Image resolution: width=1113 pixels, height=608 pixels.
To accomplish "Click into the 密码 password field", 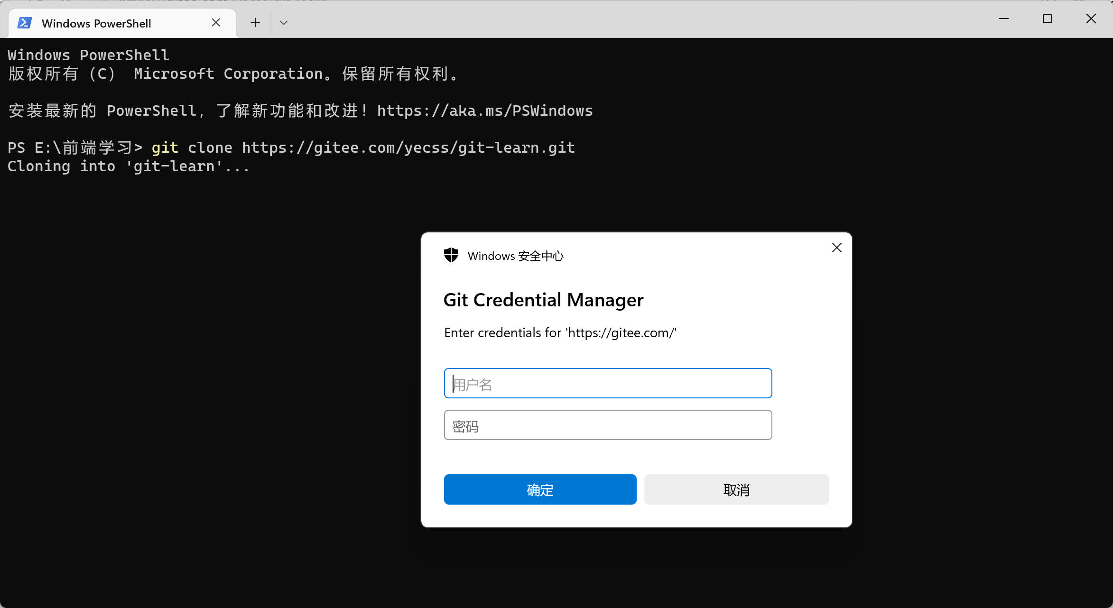I will (608, 425).
